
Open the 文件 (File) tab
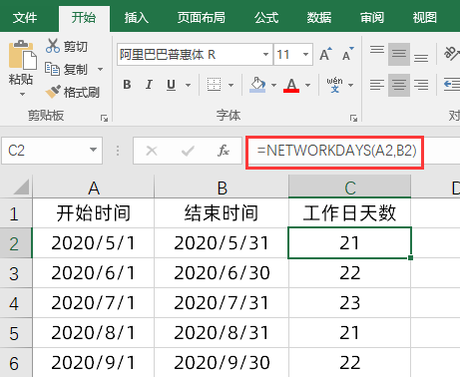coord(25,17)
